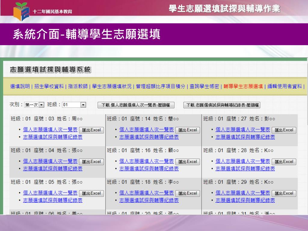Screen dimensions: 308x231
Task: Select the 指派教師 navigation link
Action: tap(78, 86)
